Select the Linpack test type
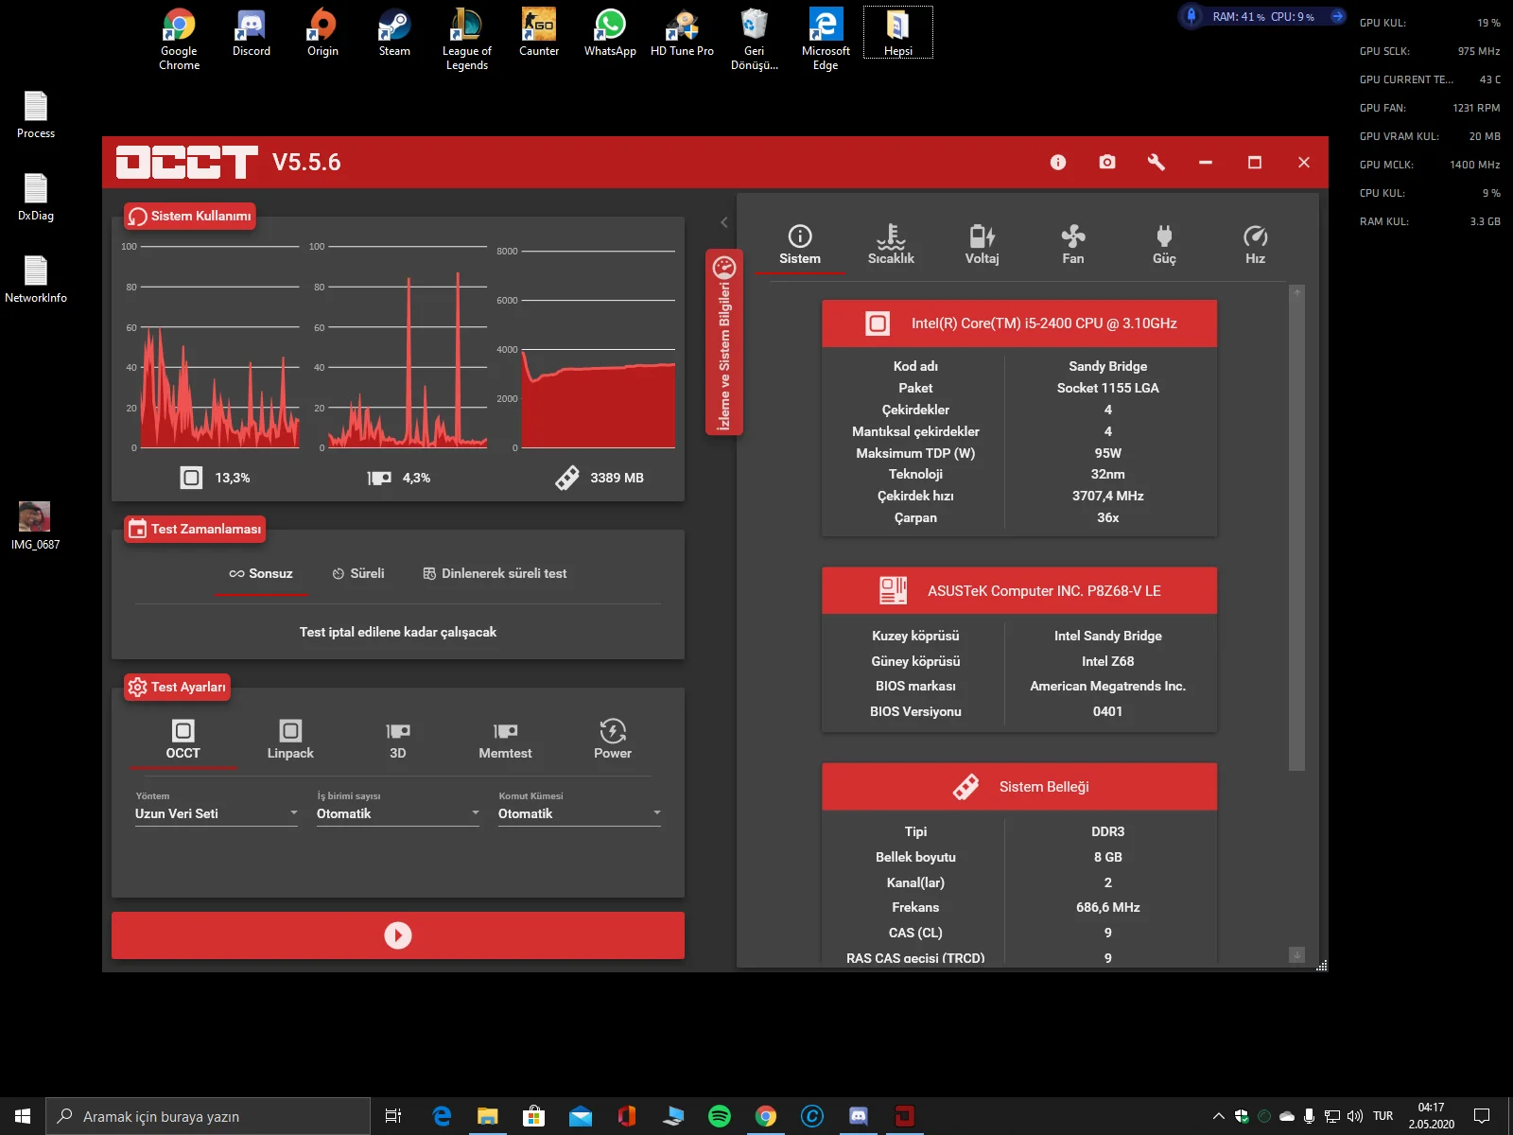1513x1135 pixels. tap(290, 740)
